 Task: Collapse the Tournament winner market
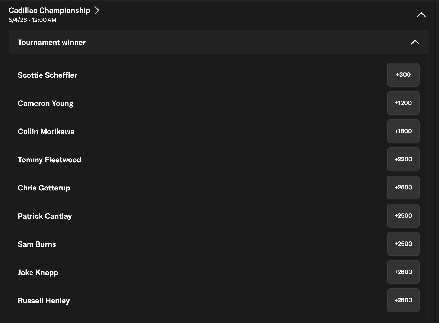tap(415, 42)
